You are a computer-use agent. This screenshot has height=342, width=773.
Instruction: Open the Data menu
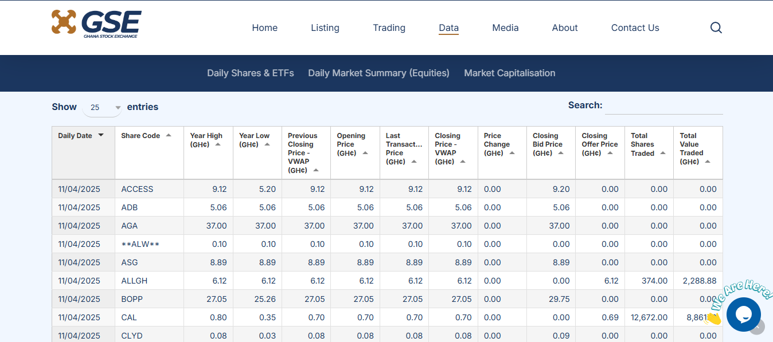pyautogui.click(x=448, y=27)
